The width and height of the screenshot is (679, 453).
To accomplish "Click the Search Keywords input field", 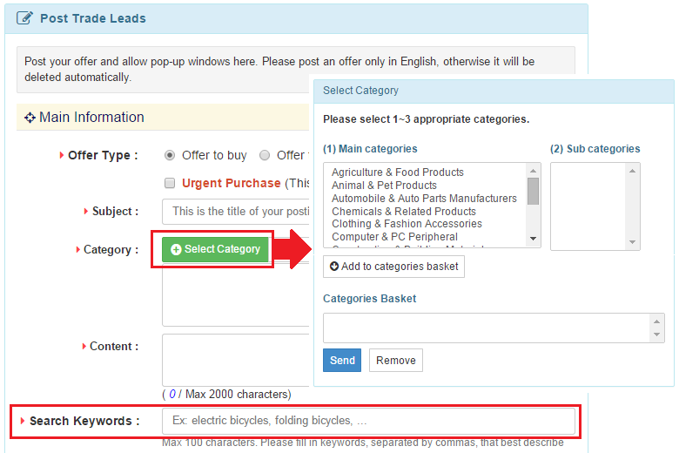I will click(368, 421).
